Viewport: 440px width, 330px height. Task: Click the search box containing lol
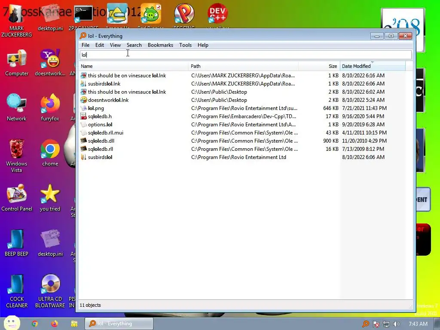point(245,55)
